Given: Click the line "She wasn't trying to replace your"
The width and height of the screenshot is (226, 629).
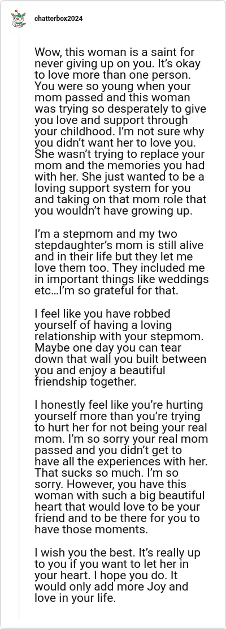Looking at the screenshot, I should pyautogui.click(x=119, y=155).
